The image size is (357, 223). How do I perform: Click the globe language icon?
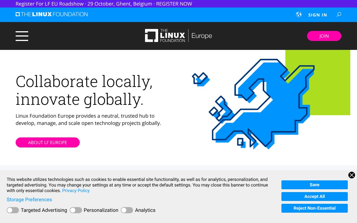(x=299, y=14)
